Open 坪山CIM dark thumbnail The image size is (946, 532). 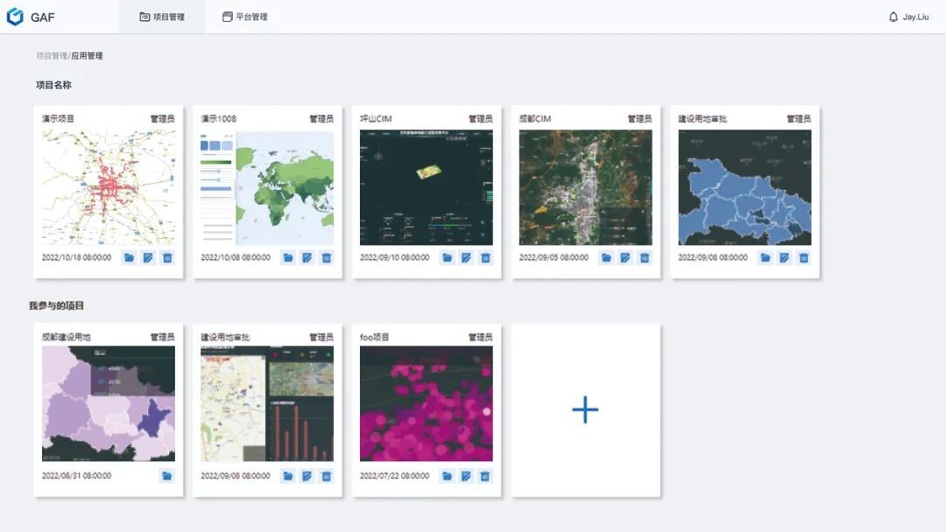pyautogui.click(x=427, y=187)
